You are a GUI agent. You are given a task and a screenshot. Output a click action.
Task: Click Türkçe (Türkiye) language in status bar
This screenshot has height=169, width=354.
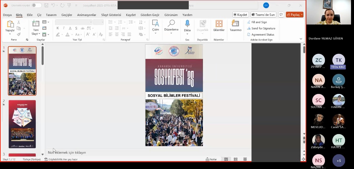click(x=32, y=159)
